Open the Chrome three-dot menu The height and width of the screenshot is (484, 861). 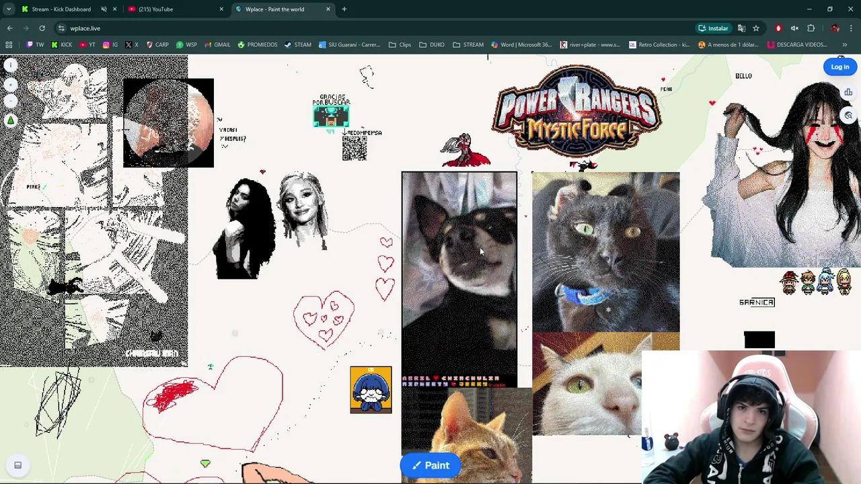click(851, 28)
